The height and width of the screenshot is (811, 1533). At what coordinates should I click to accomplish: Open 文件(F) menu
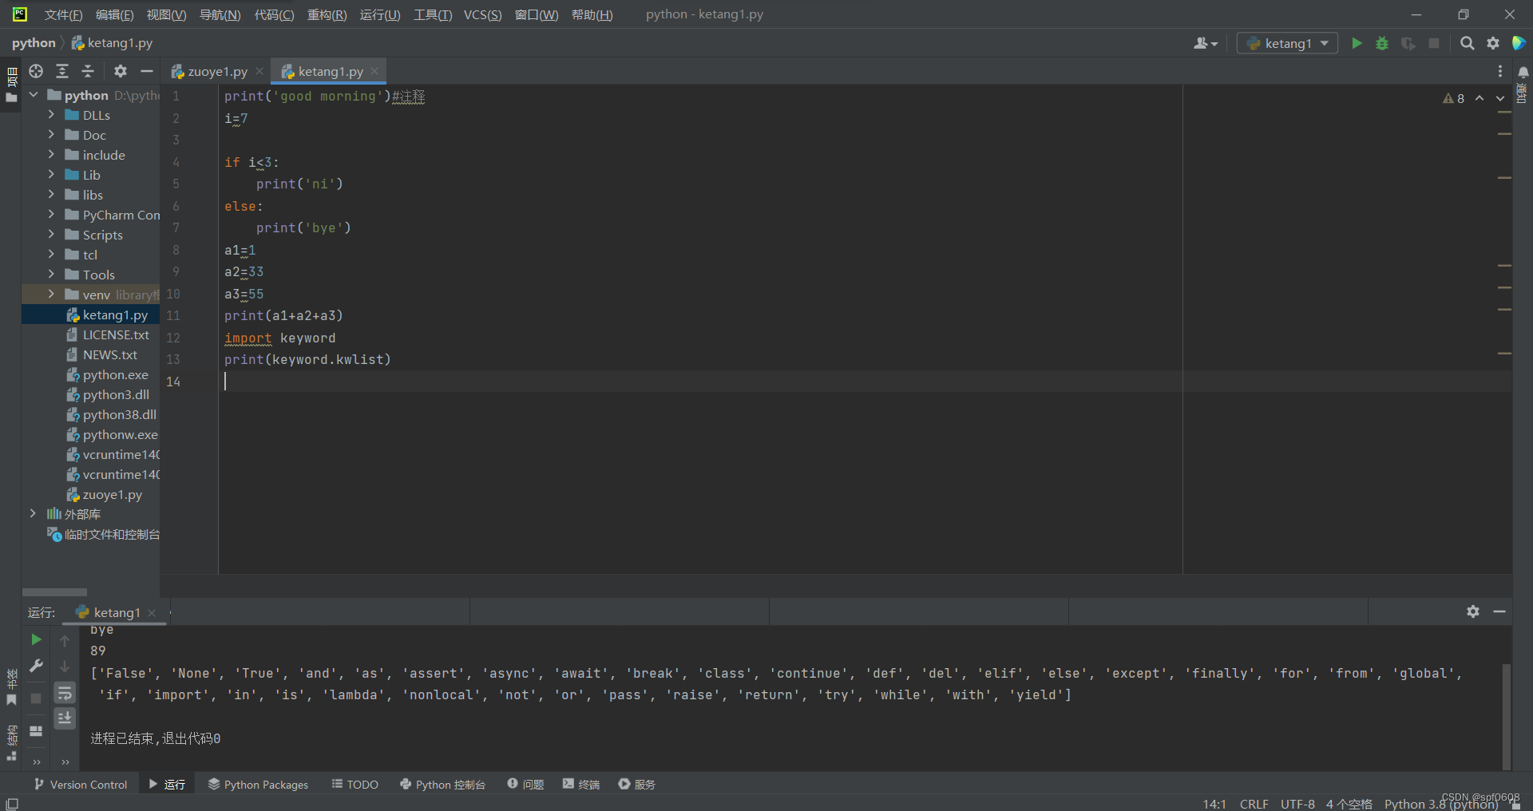(x=63, y=14)
